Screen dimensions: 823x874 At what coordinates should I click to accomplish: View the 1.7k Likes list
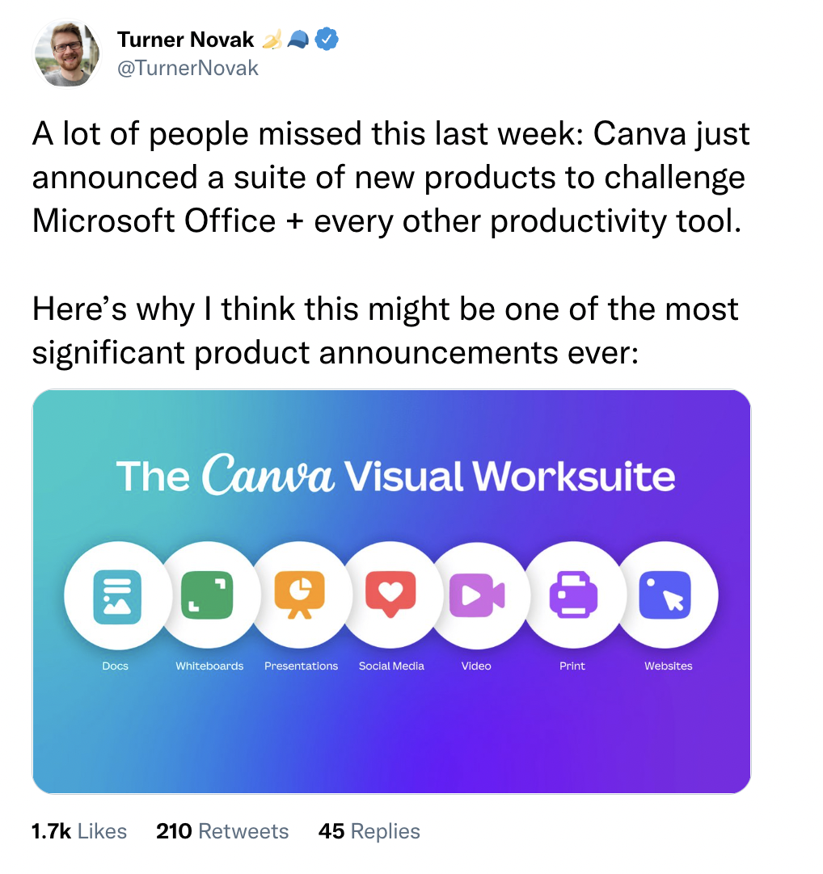pos(79,831)
